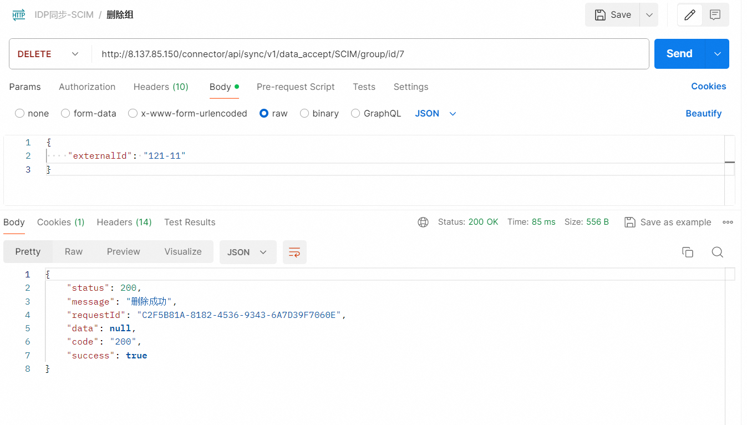Open the Params tab

(25, 87)
